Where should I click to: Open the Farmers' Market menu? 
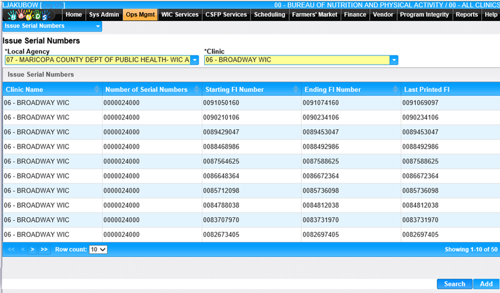[x=314, y=15]
